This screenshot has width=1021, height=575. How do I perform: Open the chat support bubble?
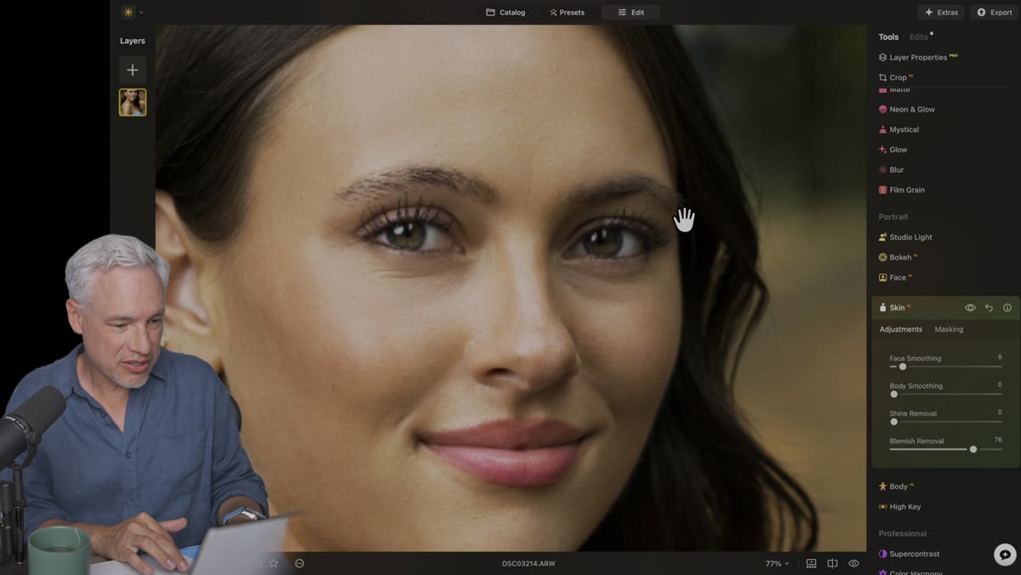coord(1005,555)
